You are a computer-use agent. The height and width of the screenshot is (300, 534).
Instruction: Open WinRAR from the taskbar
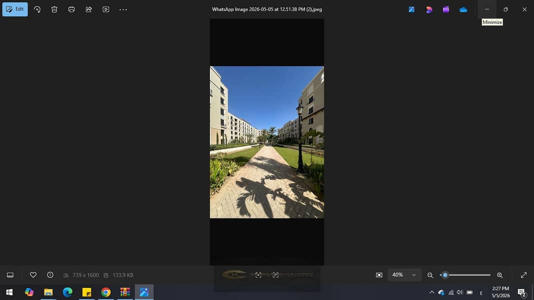coord(125,292)
